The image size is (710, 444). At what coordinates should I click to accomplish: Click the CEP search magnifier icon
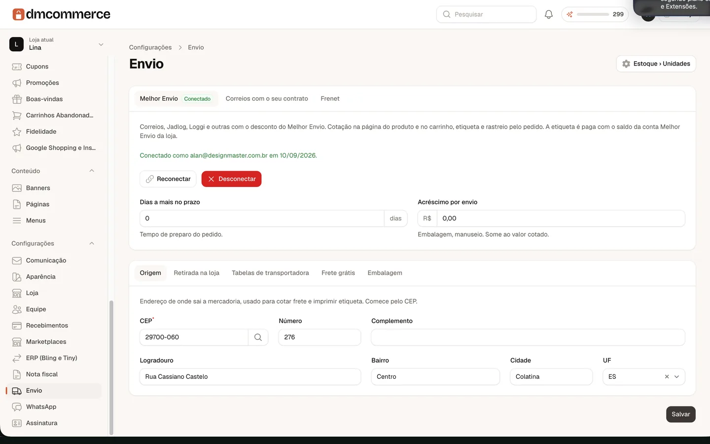click(258, 337)
